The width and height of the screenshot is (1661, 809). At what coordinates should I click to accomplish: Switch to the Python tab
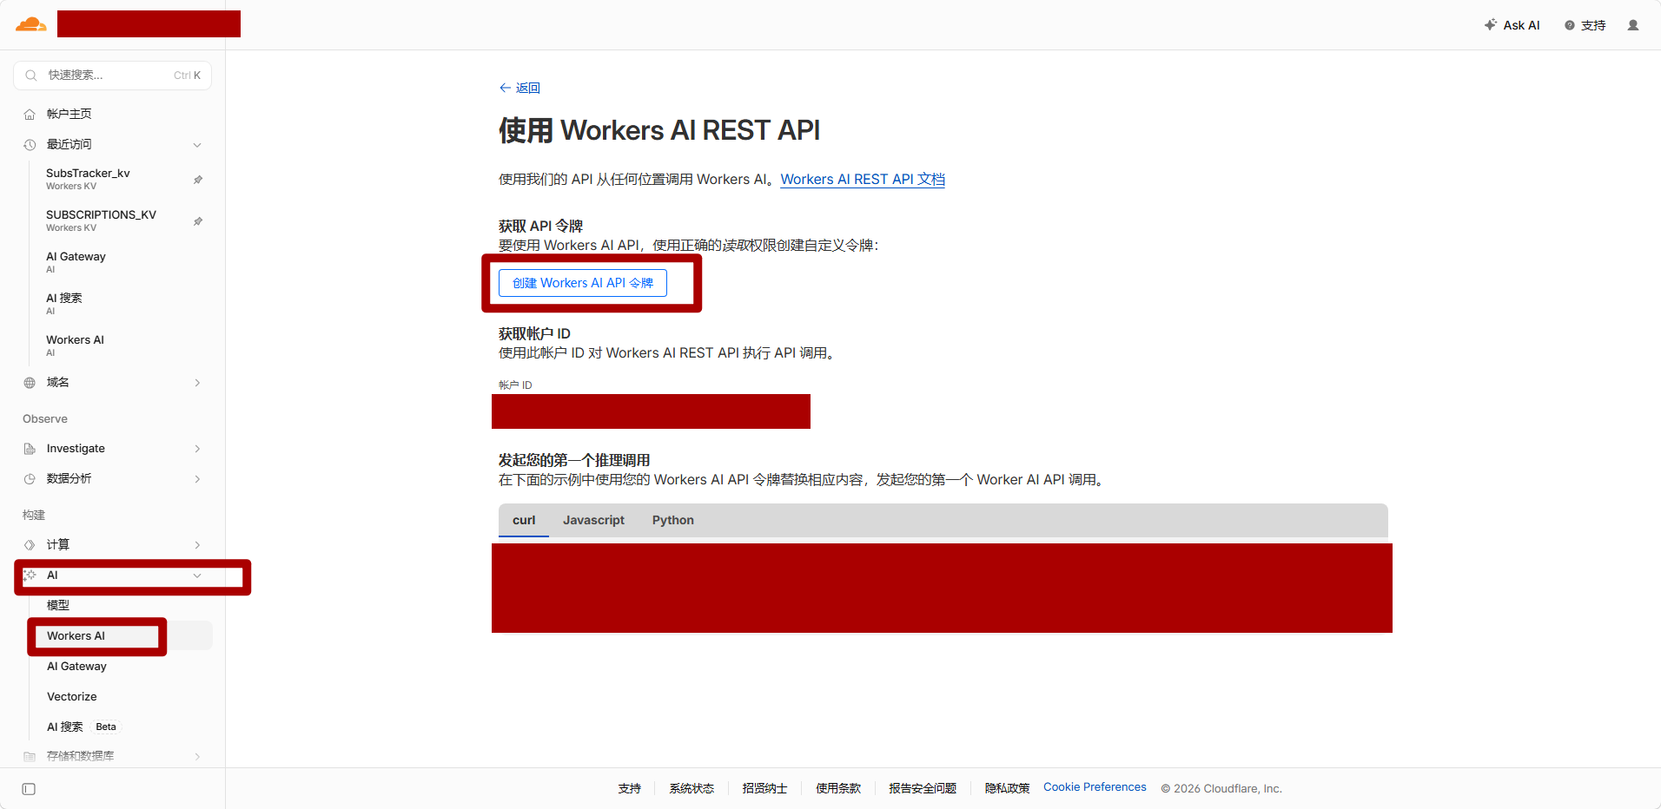click(x=673, y=520)
